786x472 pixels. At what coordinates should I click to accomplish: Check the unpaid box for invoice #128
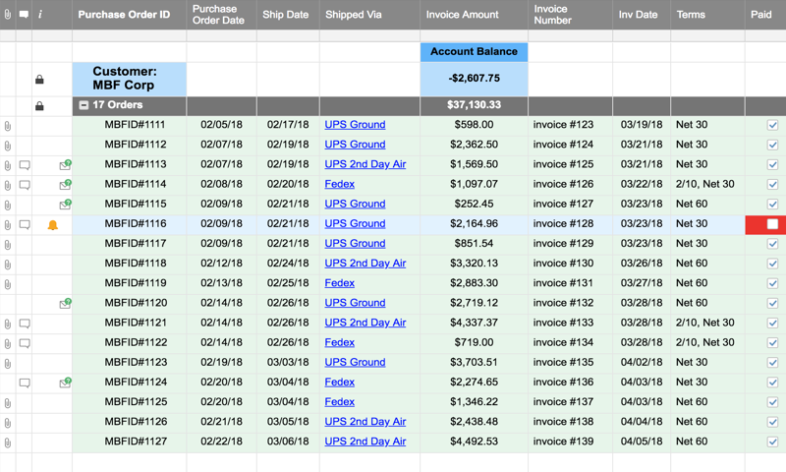click(x=772, y=224)
